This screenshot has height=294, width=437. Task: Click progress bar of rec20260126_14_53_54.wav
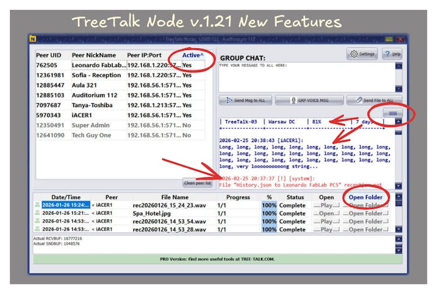[x=269, y=221]
